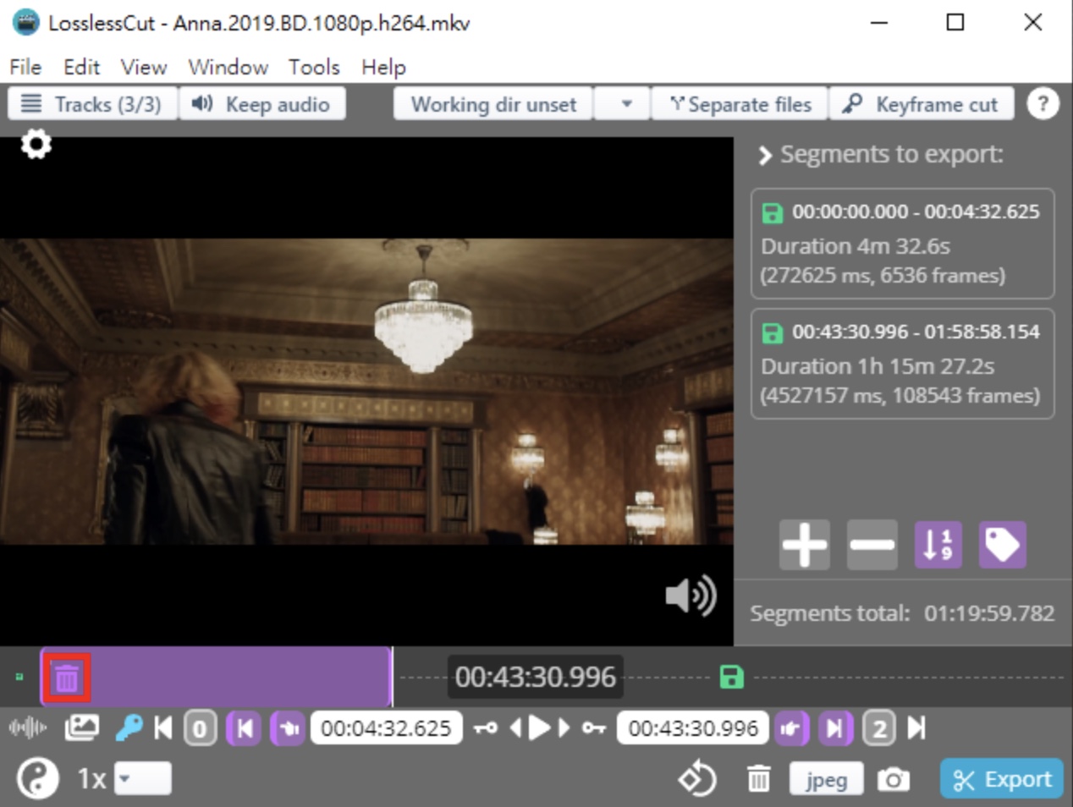
Task: Step back one frame with the left triangle
Action: (515, 727)
